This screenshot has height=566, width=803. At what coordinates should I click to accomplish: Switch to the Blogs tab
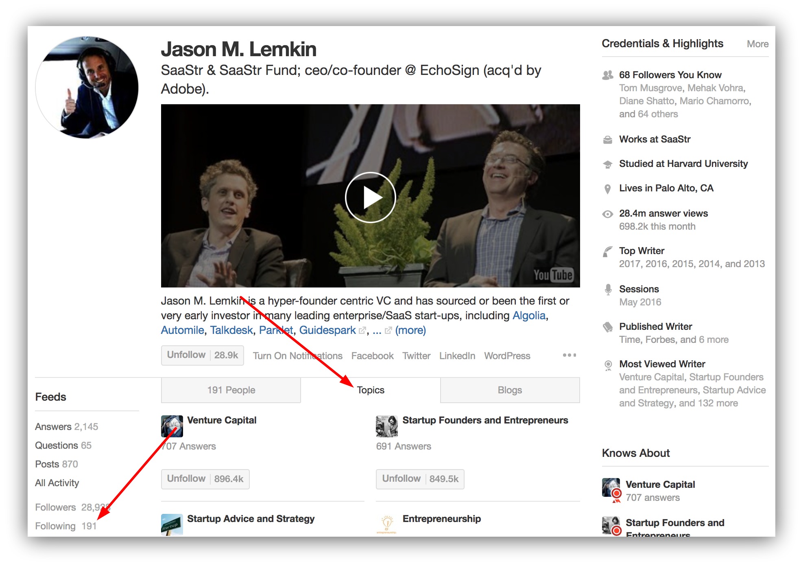pyautogui.click(x=510, y=390)
